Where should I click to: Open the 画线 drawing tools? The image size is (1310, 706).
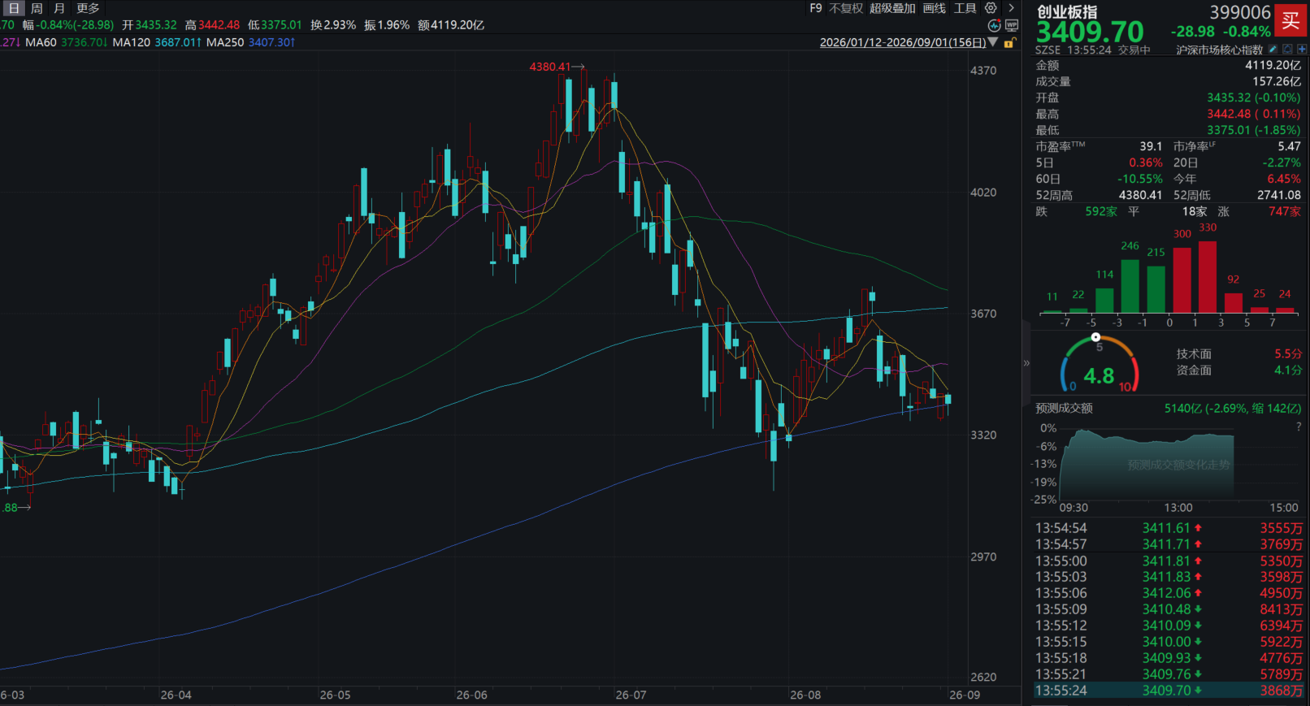coord(935,8)
